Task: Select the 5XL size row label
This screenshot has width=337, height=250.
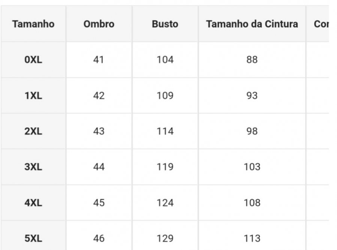Action: (33, 238)
